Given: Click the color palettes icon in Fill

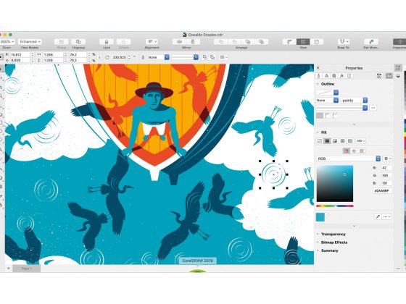Looking at the screenshot, I should click(362, 151).
